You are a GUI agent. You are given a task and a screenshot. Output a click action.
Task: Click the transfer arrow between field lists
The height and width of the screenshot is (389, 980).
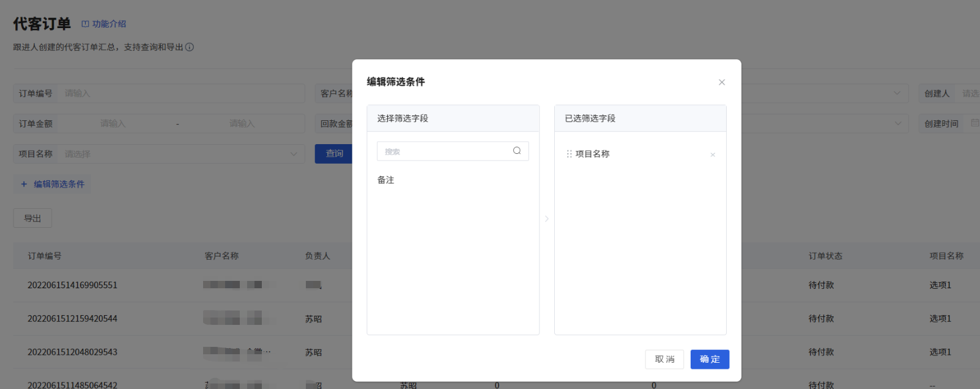click(547, 219)
